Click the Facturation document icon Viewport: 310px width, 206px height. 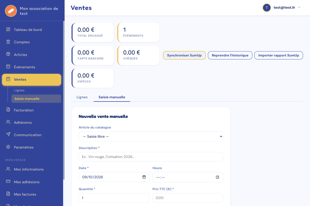pyautogui.click(x=8, y=110)
